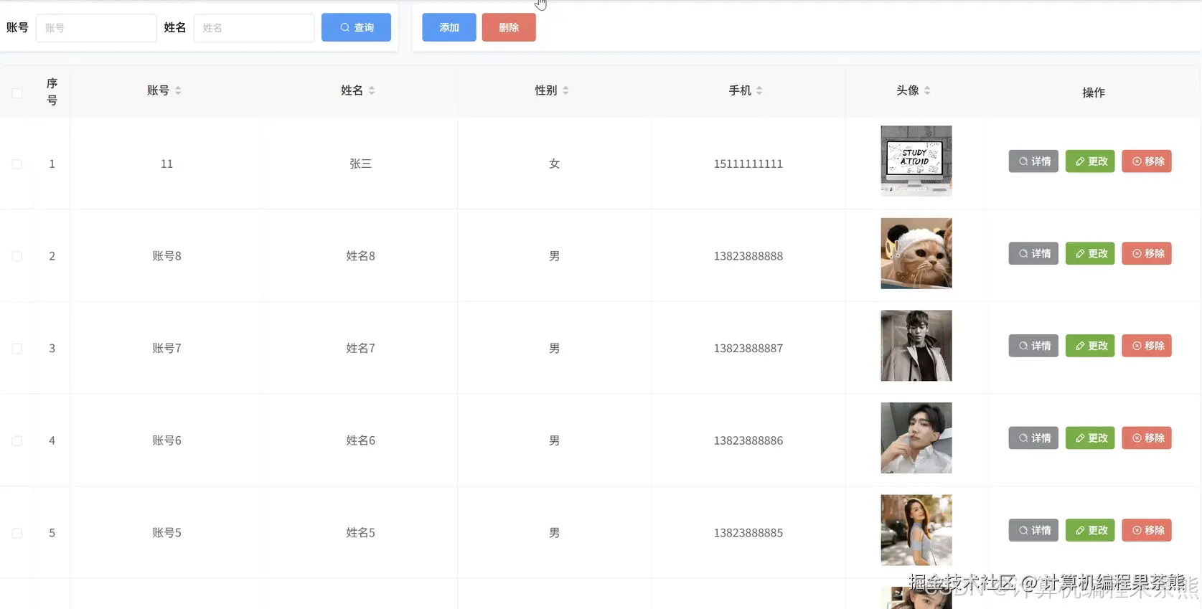Sort by the 手机 column sort arrows
Screen dimensions: 1202x609
click(759, 90)
